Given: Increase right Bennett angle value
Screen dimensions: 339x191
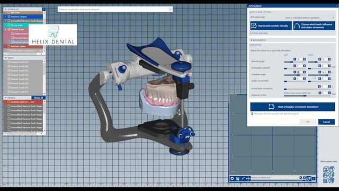Looking at the screenshot, I should tap(329, 59).
